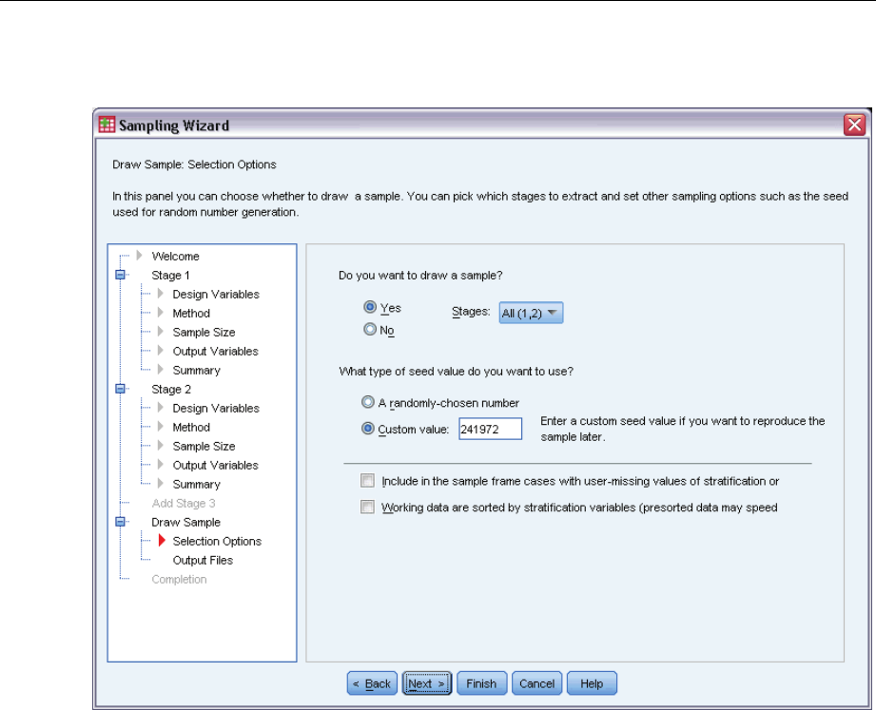Image resolution: width=876 pixels, height=710 pixels.
Task: Select the Draw Sample tree label
Action: [x=186, y=522]
